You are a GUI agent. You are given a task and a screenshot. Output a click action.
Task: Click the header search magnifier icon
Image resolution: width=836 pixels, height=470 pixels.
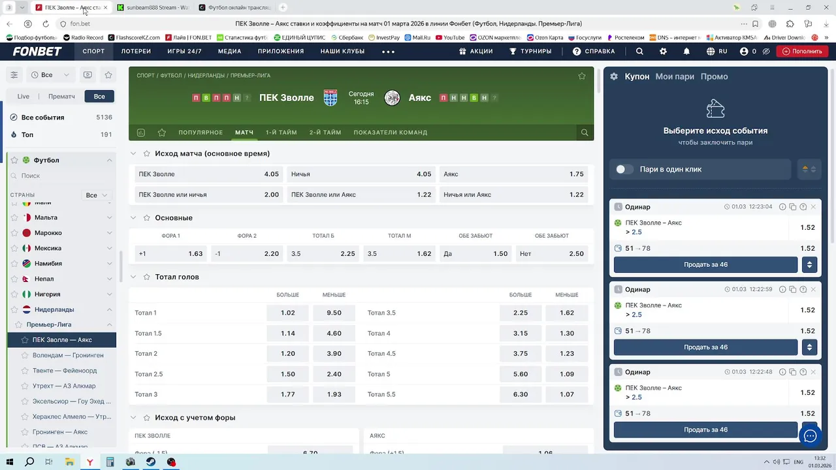click(x=639, y=52)
